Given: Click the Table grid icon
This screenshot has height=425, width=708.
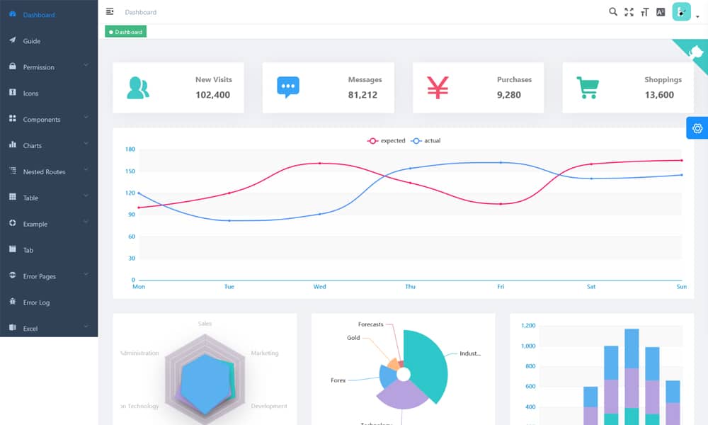Looking at the screenshot, I should 12,198.
